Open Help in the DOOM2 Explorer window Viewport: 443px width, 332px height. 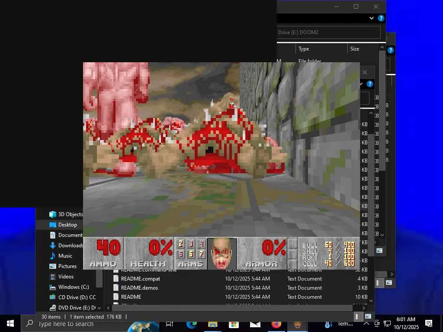(x=381, y=18)
